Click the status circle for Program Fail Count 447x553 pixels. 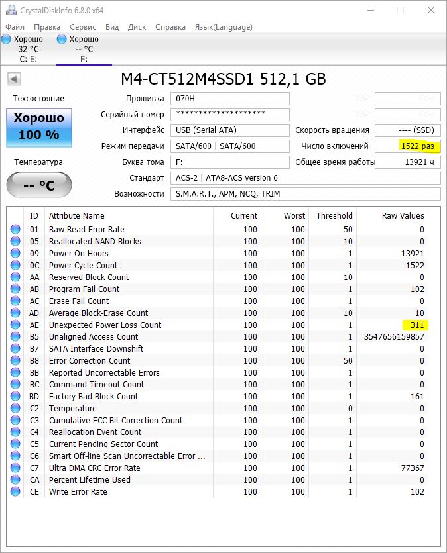(x=15, y=289)
